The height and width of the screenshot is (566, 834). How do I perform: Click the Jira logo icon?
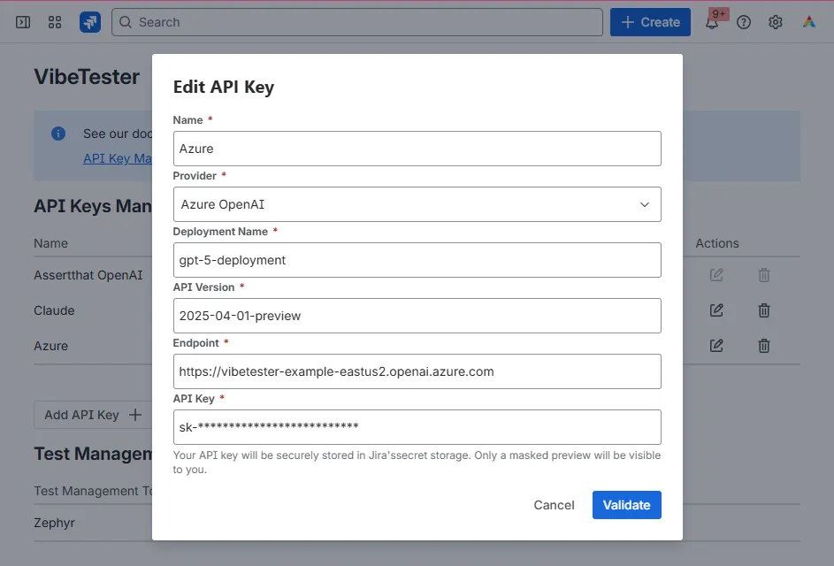pos(90,22)
